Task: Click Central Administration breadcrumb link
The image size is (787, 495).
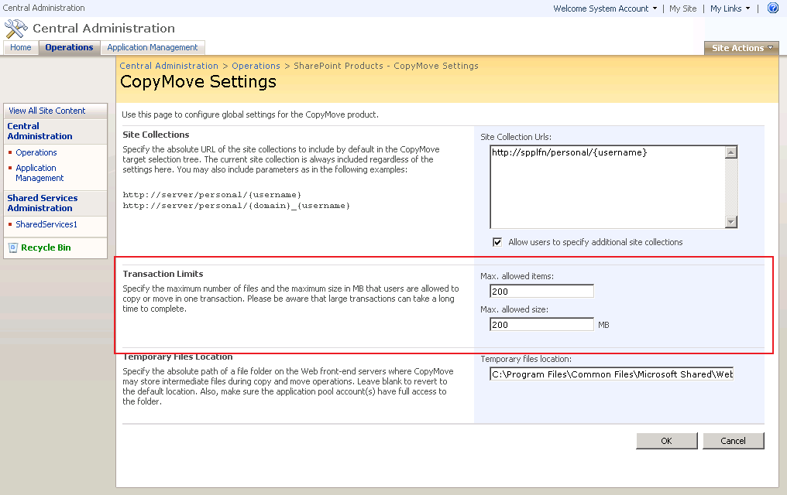Action: pyautogui.click(x=169, y=66)
